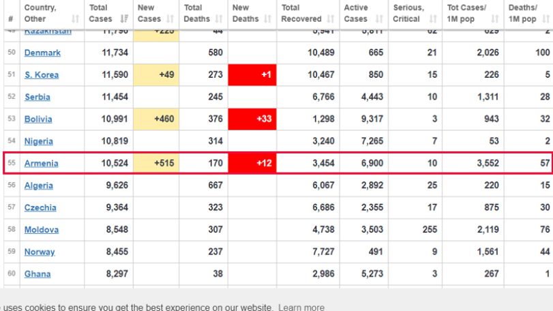
Task: Click Armenia's Tot Cases/1M value 3,552
Action: (x=488, y=163)
